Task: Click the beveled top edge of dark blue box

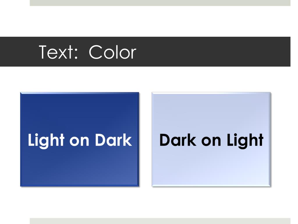Action: click(80, 93)
